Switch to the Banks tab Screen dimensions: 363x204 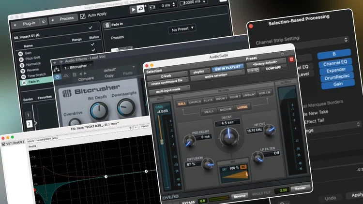pyautogui.click(x=28, y=99)
